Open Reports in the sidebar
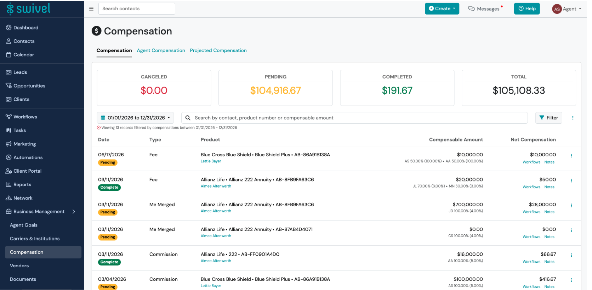Viewport: 592px width, 290px height. coord(18,184)
